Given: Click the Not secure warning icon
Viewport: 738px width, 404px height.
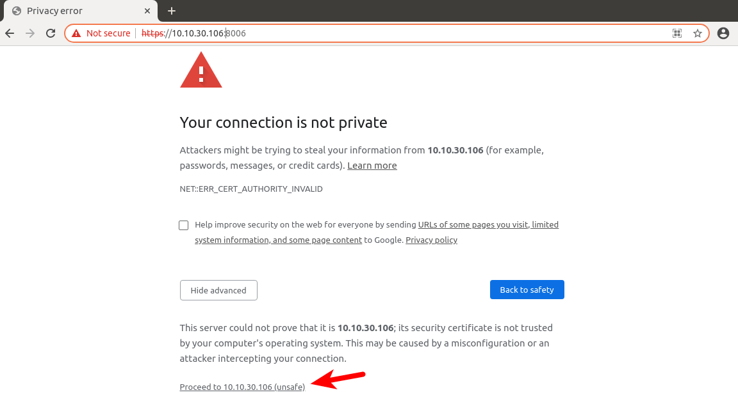Looking at the screenshot, I should (77, 33).
